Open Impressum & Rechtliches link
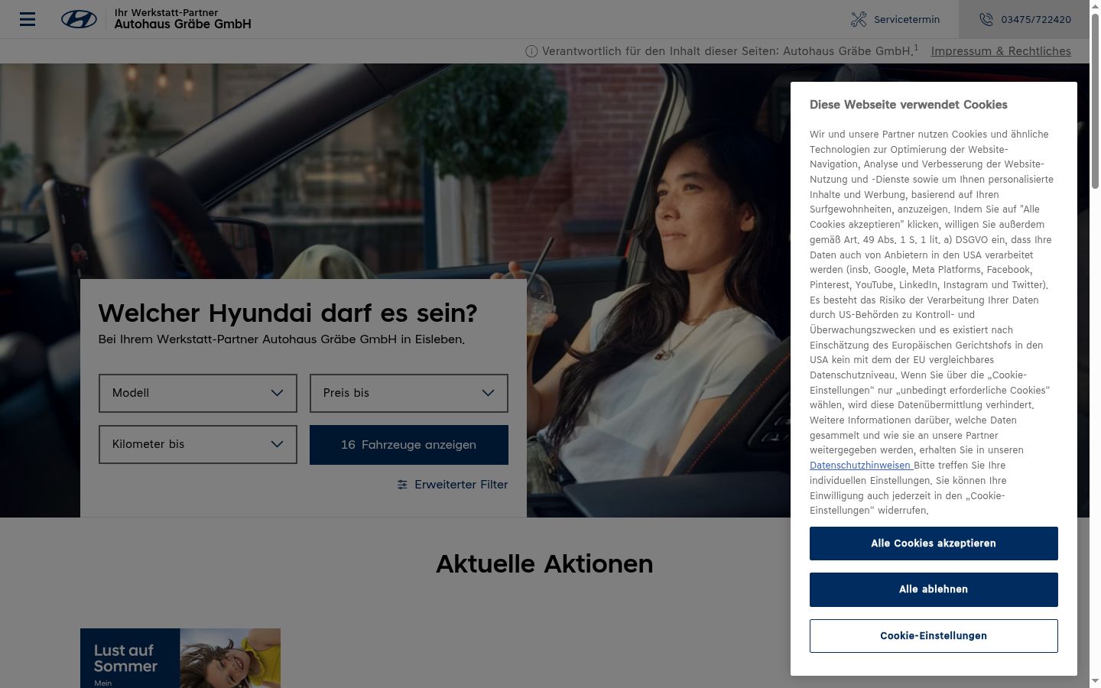1101x688 pixels. pyautogui.click(x=1001, y=51)
